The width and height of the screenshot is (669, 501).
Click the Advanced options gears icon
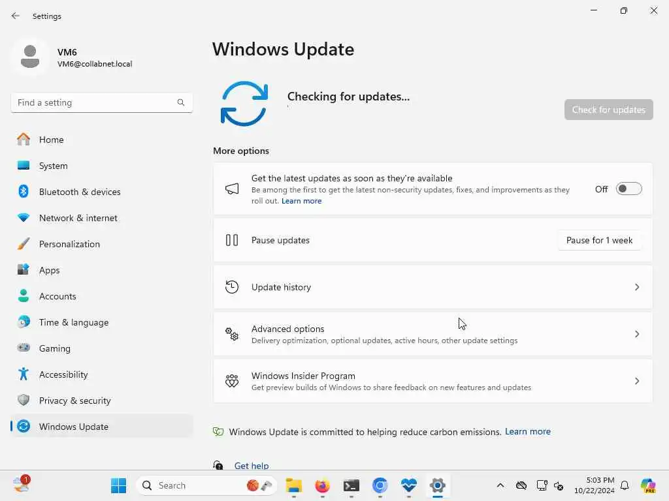click(232, 334)
